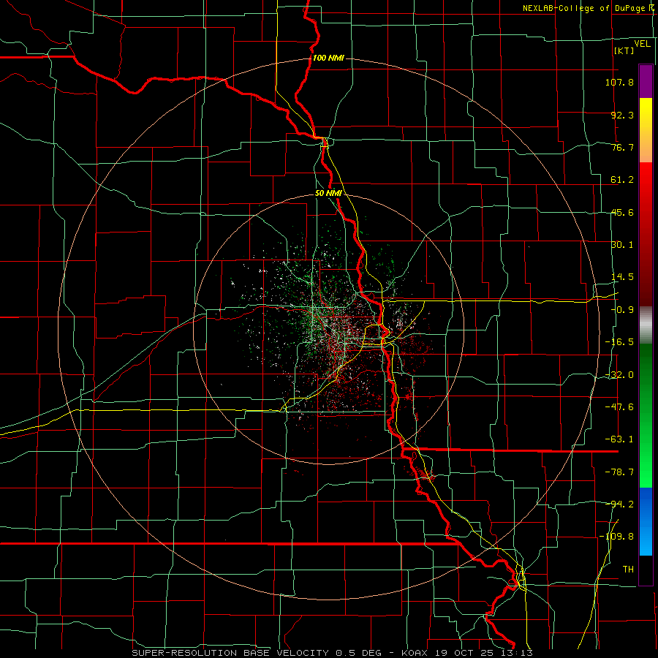Click the VEL legend title

click(642, 44)
